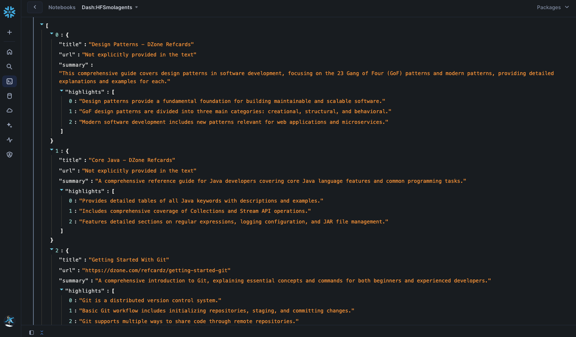Viewport: 576px width, 337px height.
Task: Click highlight about regular expressions and JAR files
Action: pos(234,222)
